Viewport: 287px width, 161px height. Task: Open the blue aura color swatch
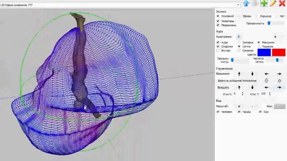[264, 52]
